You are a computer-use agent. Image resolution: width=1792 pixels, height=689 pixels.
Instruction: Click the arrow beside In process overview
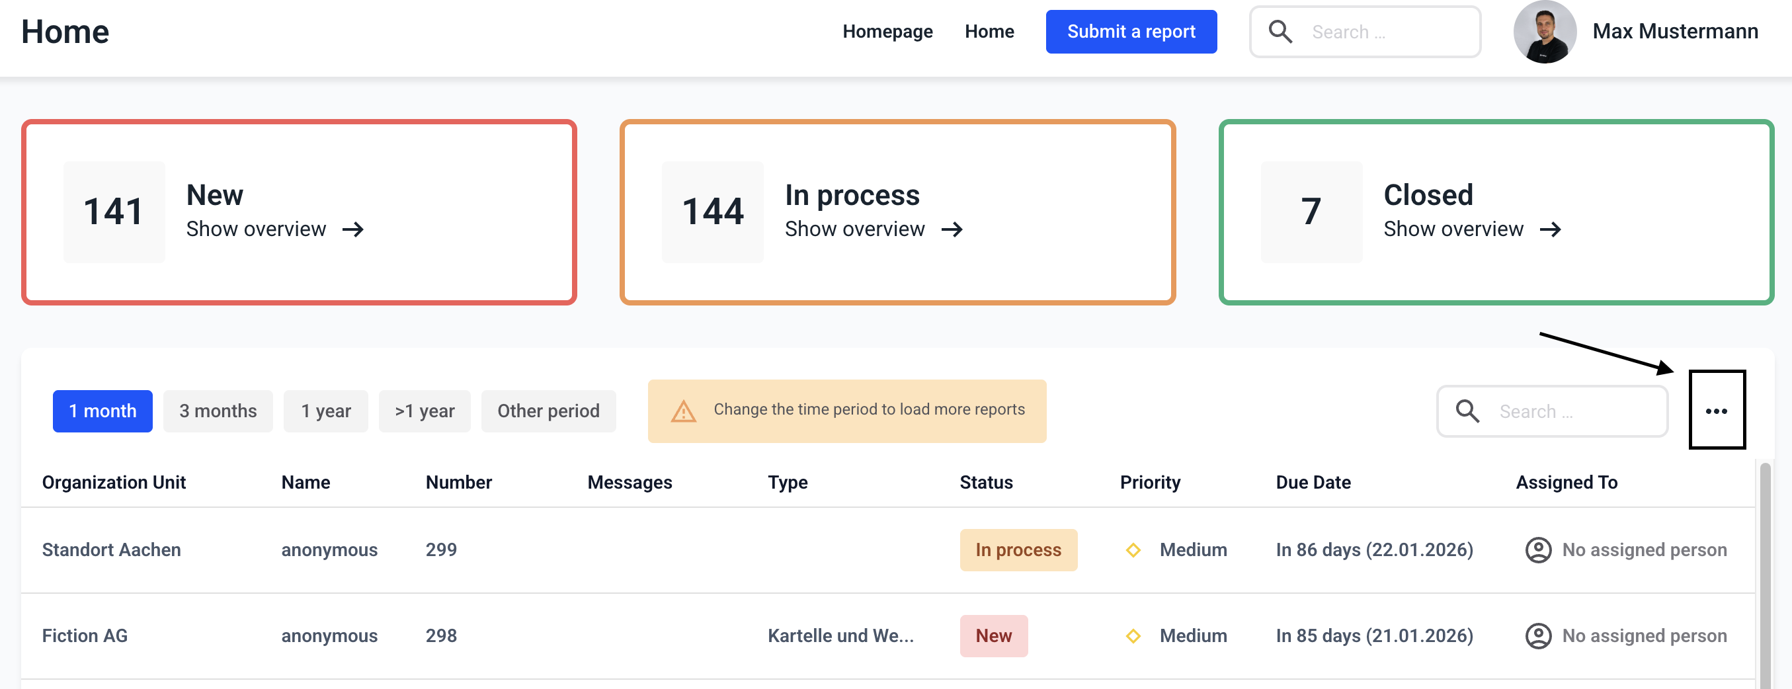(x=952, y=229)
